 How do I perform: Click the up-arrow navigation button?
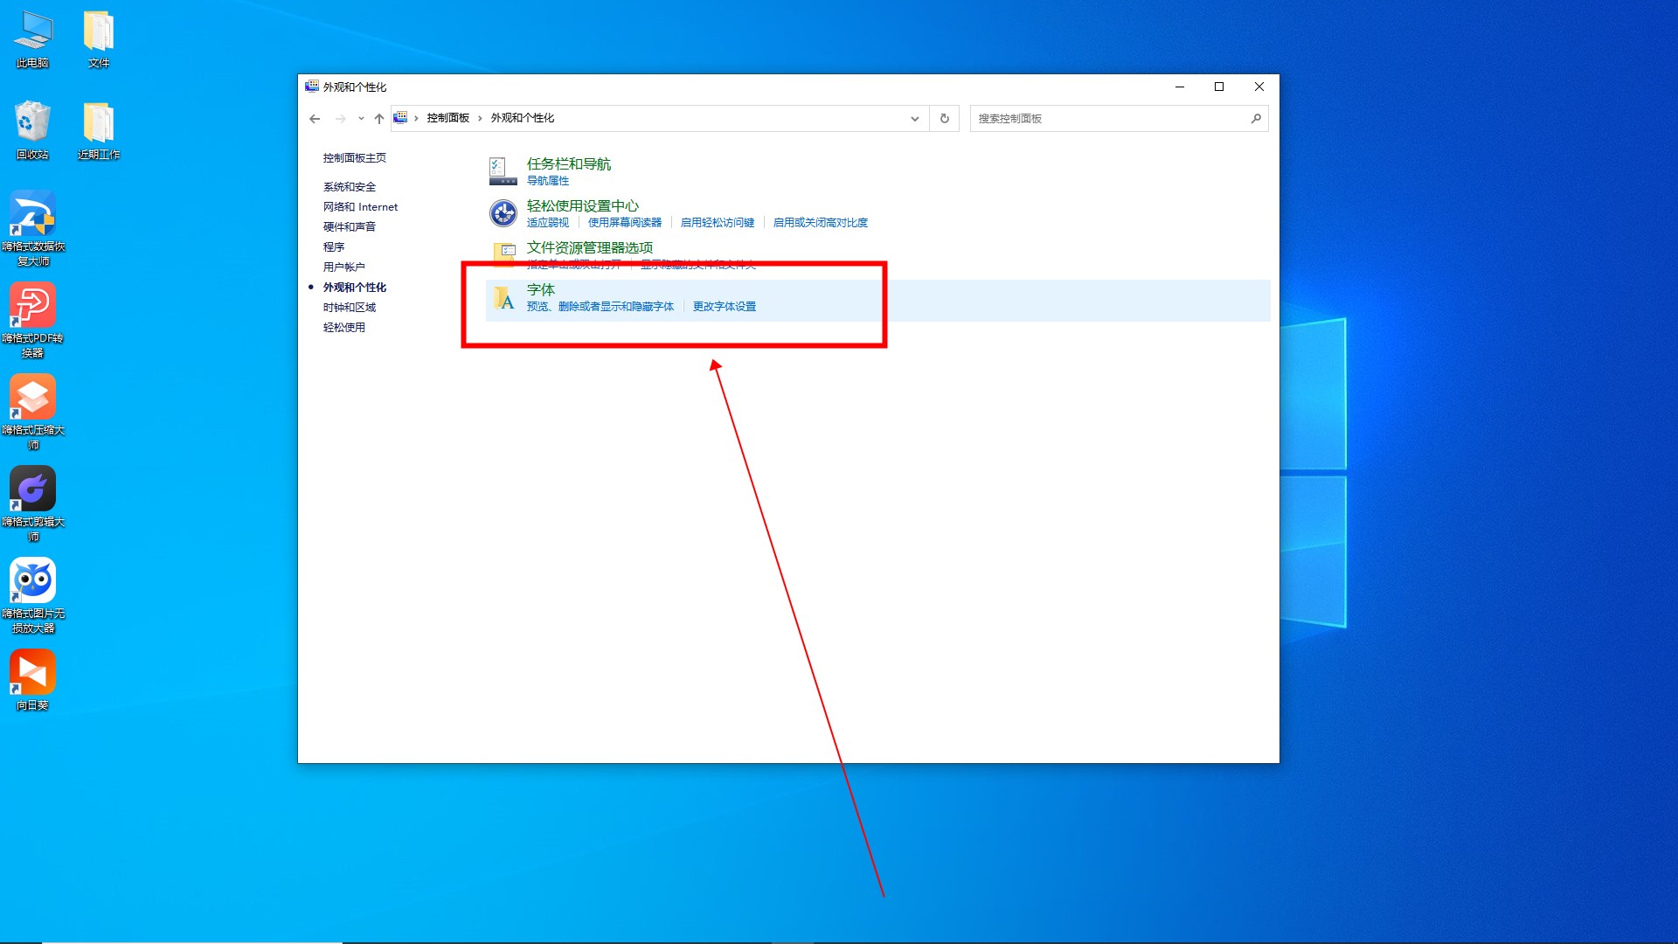378,118
